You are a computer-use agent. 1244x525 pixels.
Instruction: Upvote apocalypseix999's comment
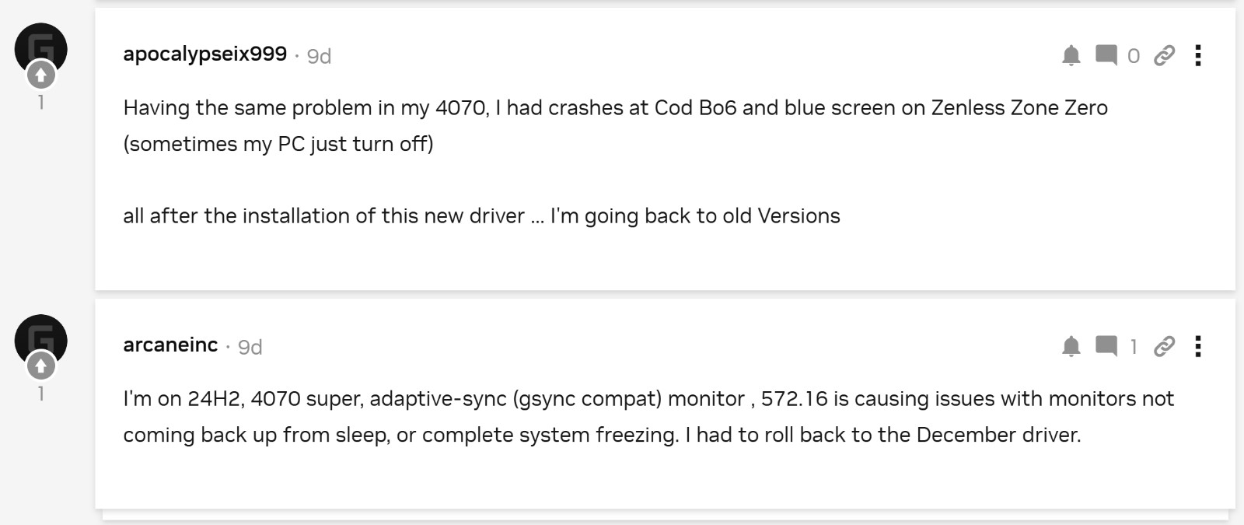[x=41, y=75]
